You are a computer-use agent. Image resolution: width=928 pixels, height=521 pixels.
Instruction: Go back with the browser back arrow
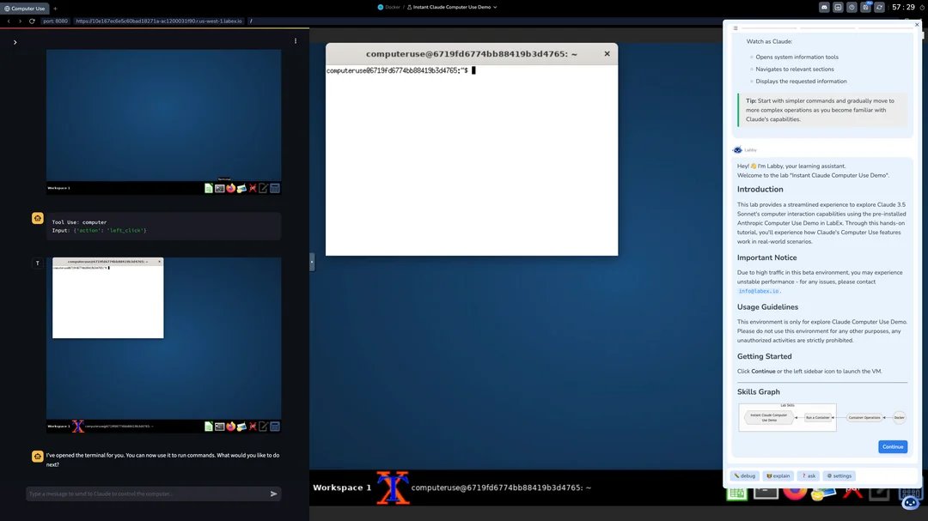(x=9, y=21)
